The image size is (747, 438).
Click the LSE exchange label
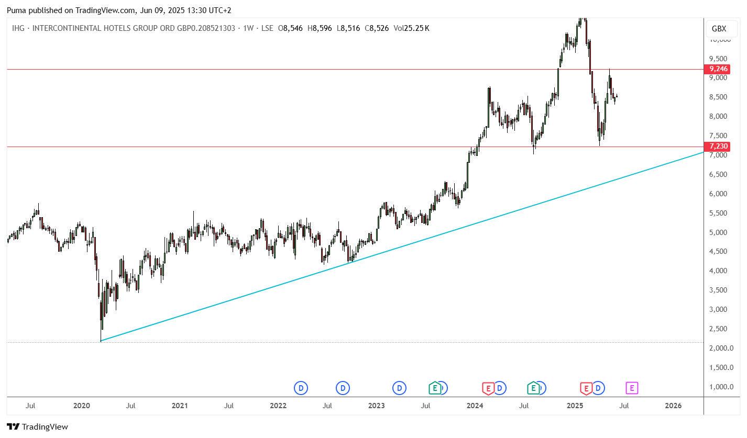point(267,28)
